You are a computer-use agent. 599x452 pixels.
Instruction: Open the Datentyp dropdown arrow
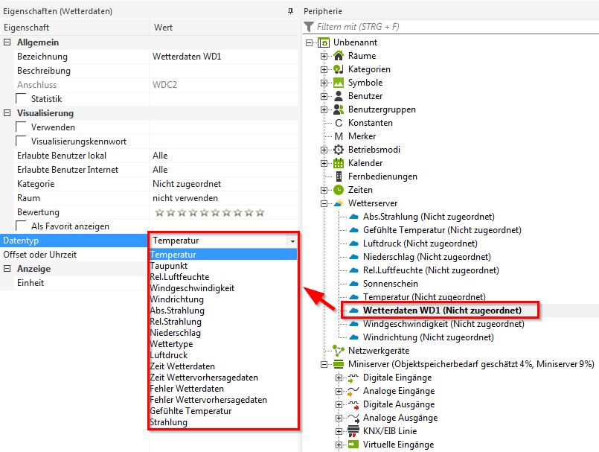tap(292, 241)
